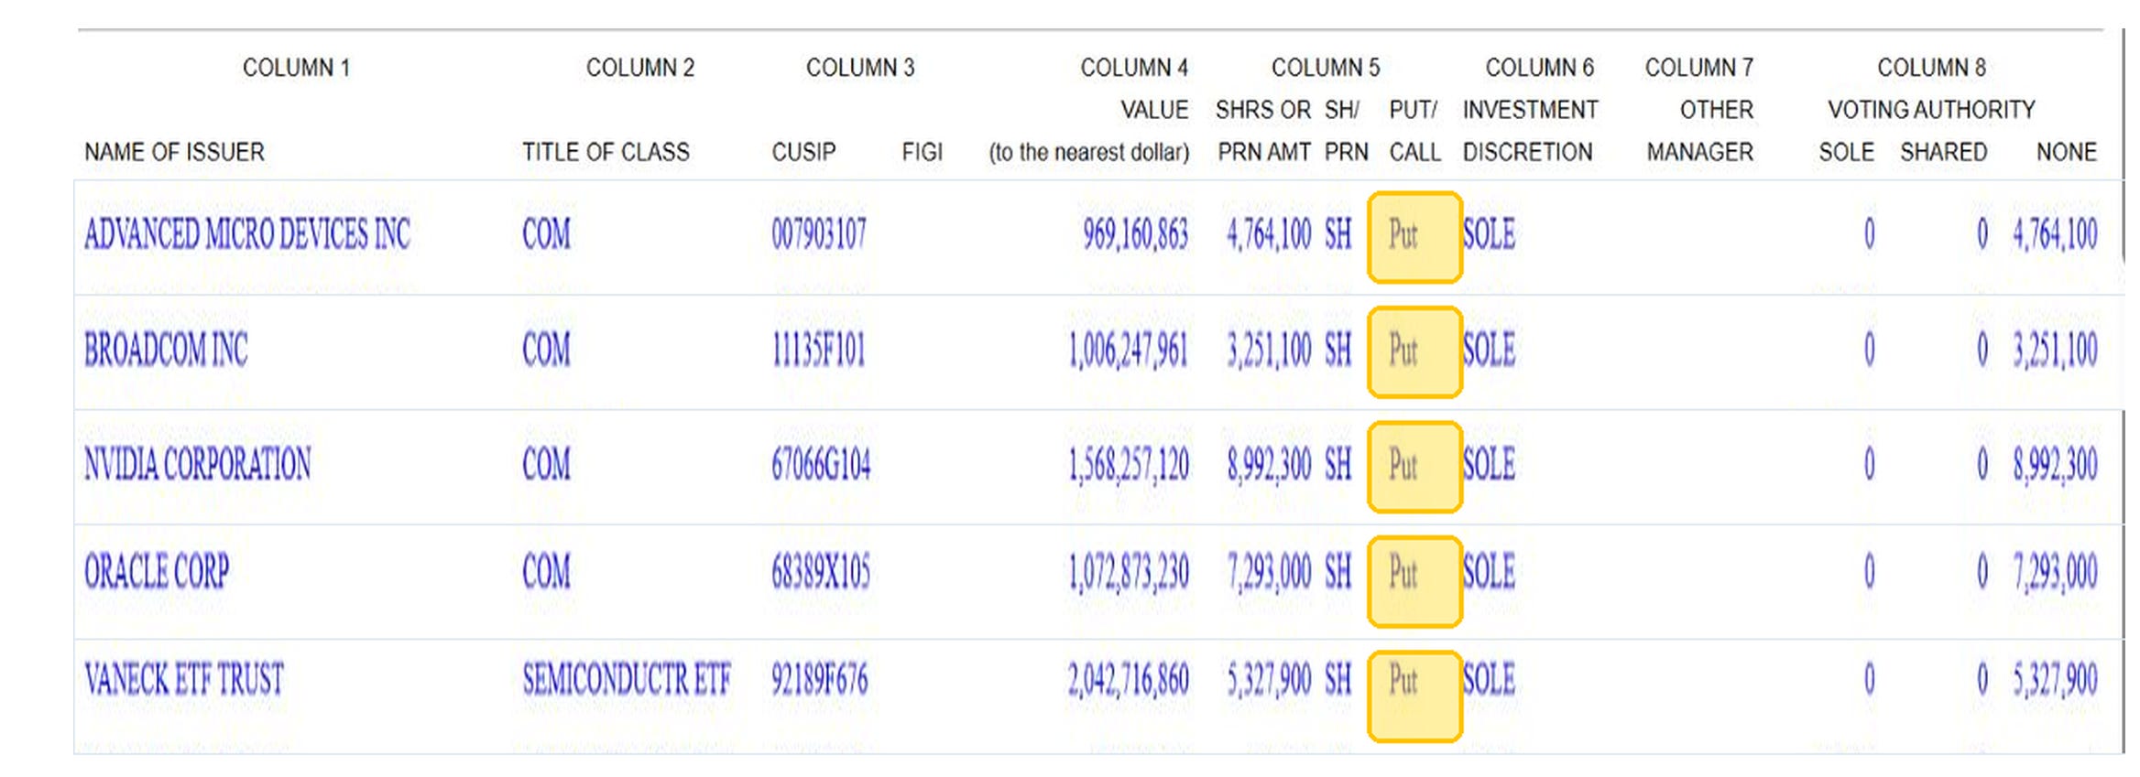Click 5,327,900 in the voting NONE column
Screen dimensions: 2140x777
pyautogui.click(x=2055, y=679)
